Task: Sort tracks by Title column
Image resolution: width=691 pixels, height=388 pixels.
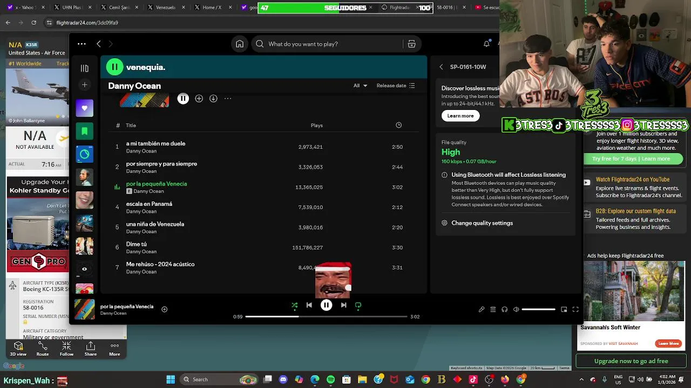Action: 131,126
